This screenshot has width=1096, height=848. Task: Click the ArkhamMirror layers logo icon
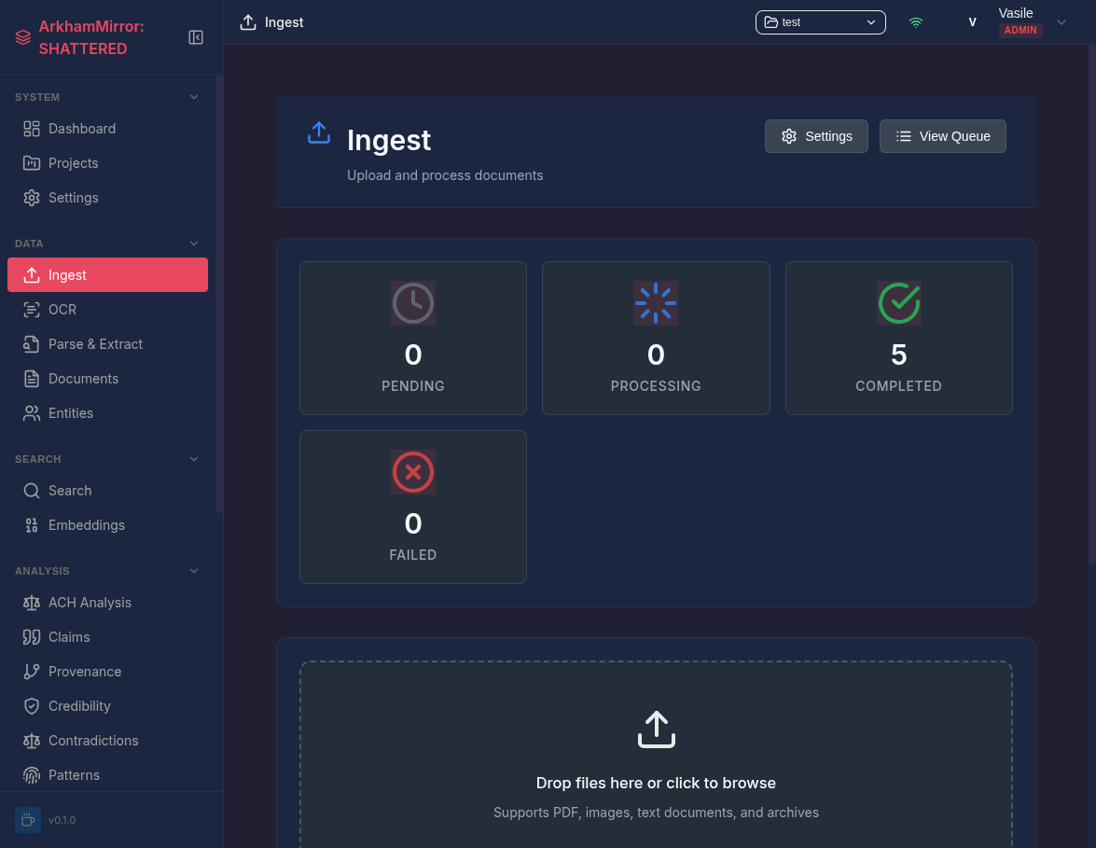pyautogui.click(x=23, y=37)
